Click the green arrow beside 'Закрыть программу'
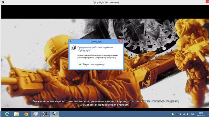Viewport: 209px width, 117px height. 80,64
